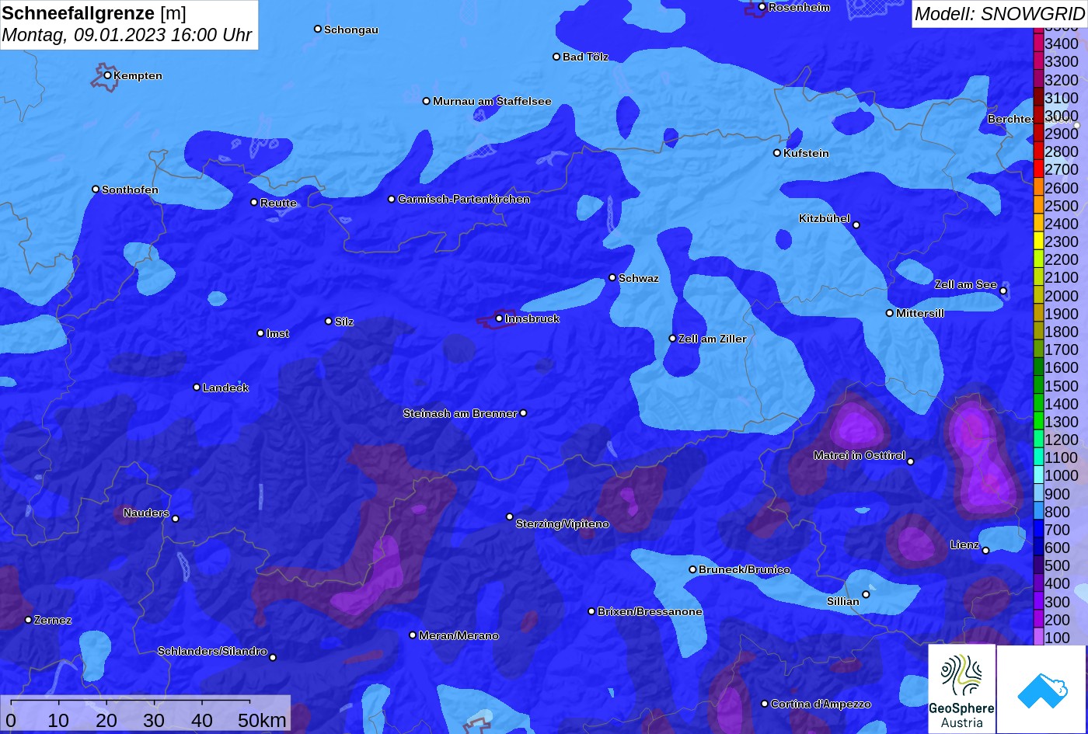
Task: Click the Reutte marker dot
Action: pos(254,202)
